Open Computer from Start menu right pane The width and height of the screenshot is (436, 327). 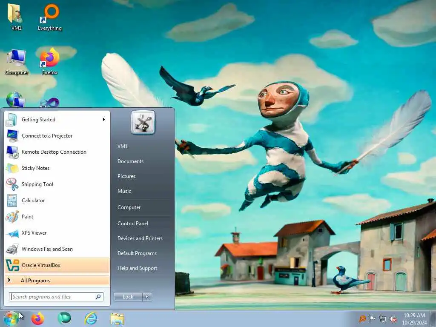[x=129, y=207]
